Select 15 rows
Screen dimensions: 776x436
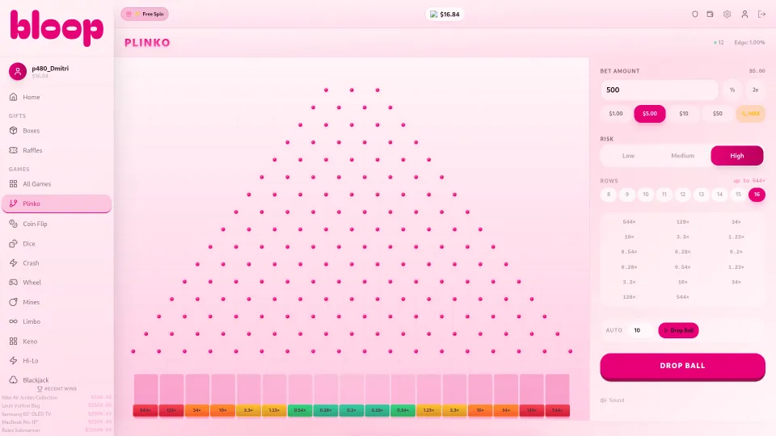click(x=738, y=195)
